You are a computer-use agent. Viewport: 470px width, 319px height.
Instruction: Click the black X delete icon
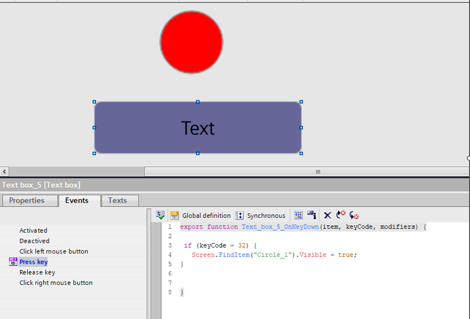click(x=327, y=215)
